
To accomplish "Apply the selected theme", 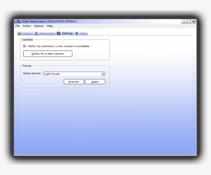I will (95, 82).
